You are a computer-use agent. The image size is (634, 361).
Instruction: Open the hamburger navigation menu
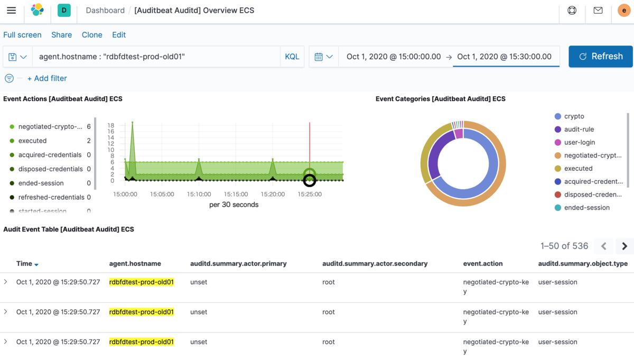[11, 11]
